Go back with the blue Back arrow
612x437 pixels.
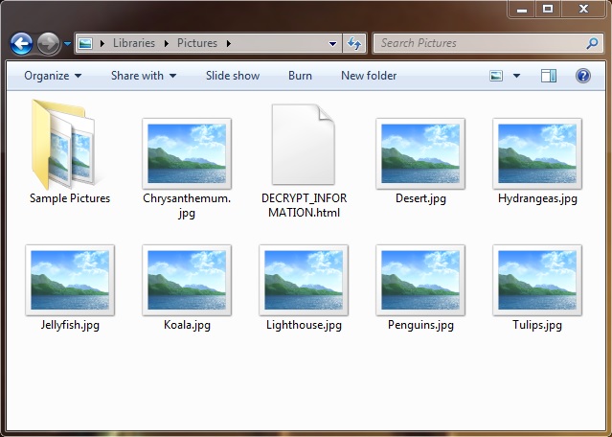tap(21, 43)
